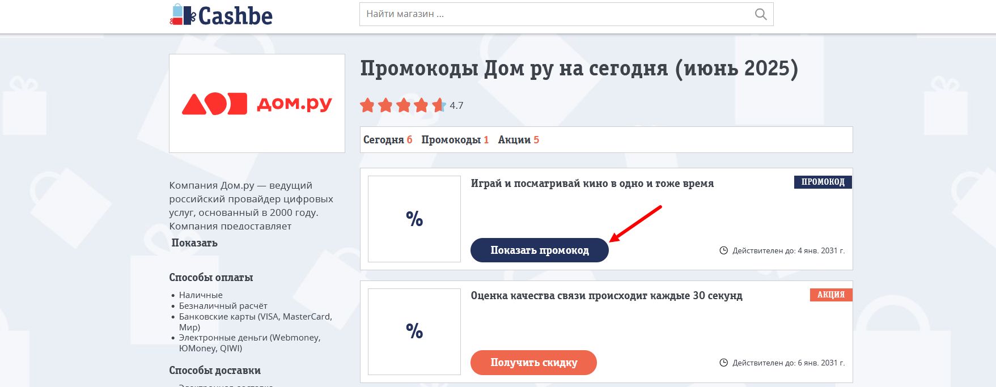
Task: Click 'Банковские карты (VISA, MasterCard, Мир)' item
Action: [256, 322]
